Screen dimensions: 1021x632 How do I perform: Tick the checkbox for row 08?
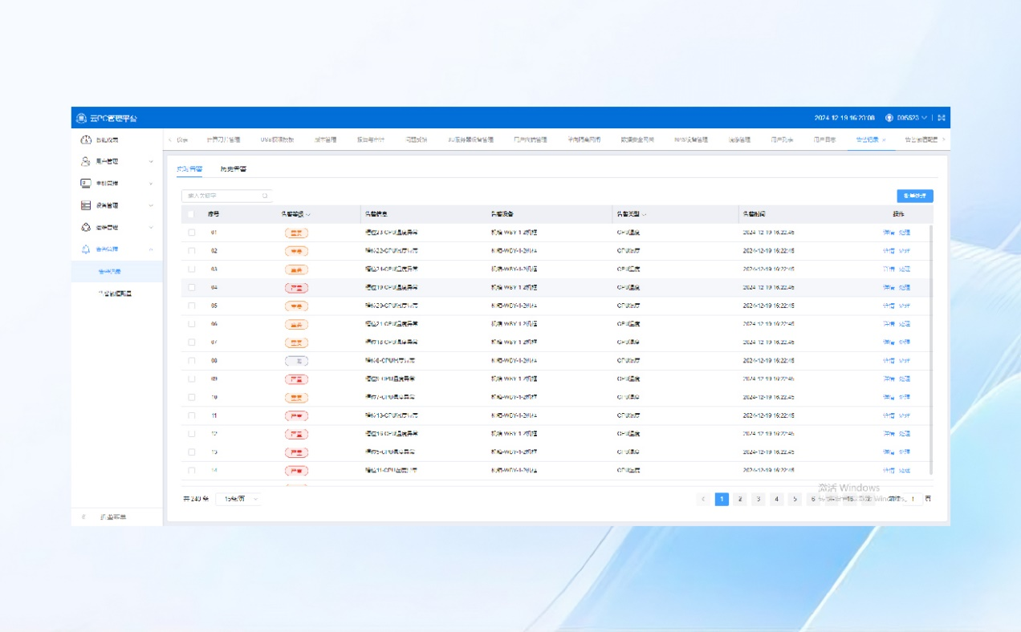click(x=191, y=361)
